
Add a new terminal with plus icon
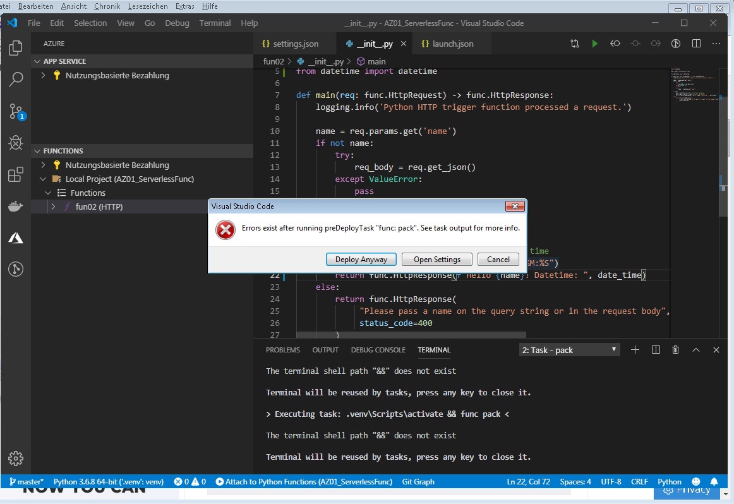635,349
